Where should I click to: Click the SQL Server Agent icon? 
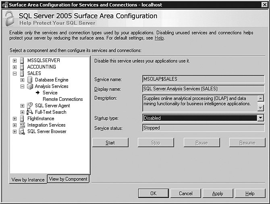(x=30, y=106)
